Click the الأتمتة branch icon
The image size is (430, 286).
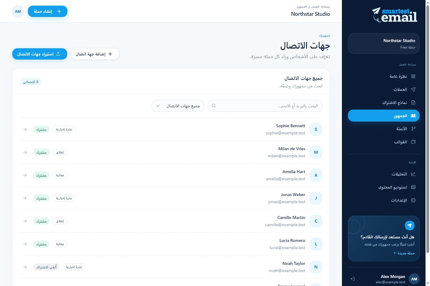click(413, 129)
